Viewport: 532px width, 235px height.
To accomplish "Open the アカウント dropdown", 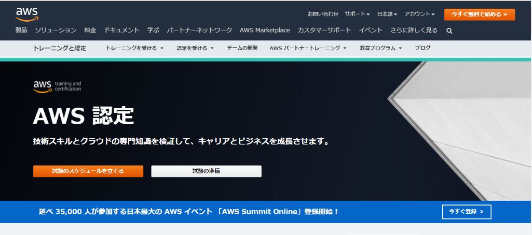I will pyautogui.click(x=419, y=14).
